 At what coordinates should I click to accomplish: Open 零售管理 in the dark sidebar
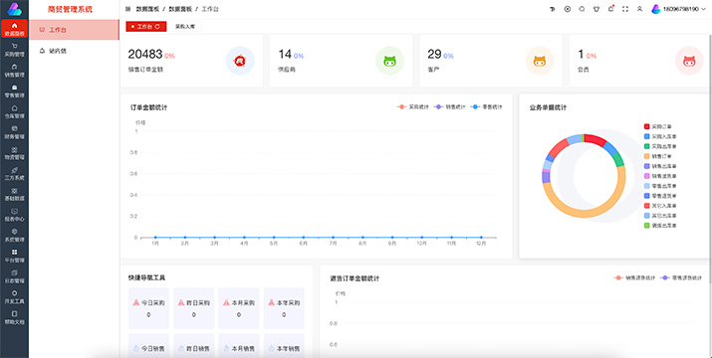point(15,91)
